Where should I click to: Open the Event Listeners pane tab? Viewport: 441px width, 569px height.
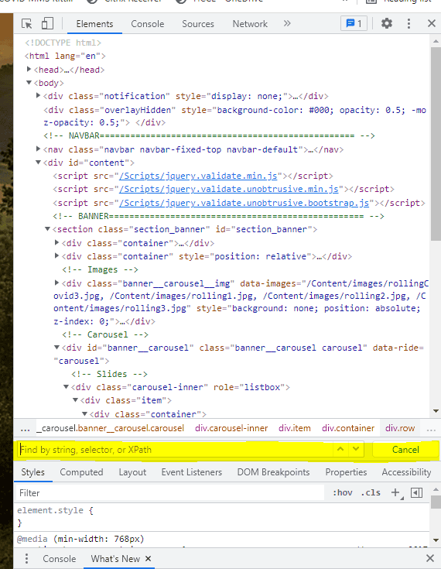pyautogui.click(x=192, y=472)
